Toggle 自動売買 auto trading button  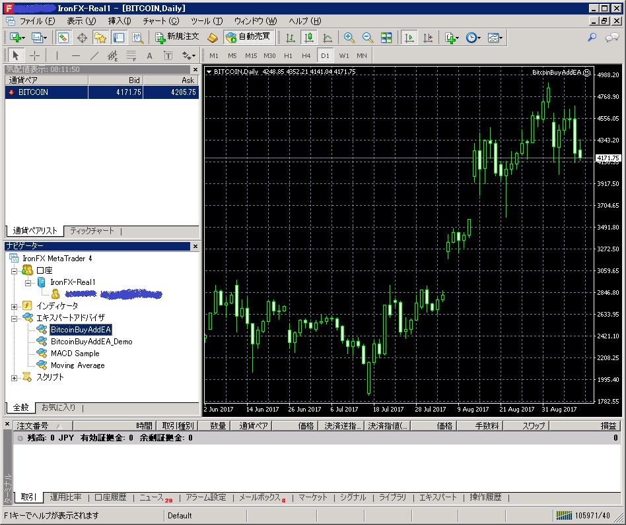248,37
